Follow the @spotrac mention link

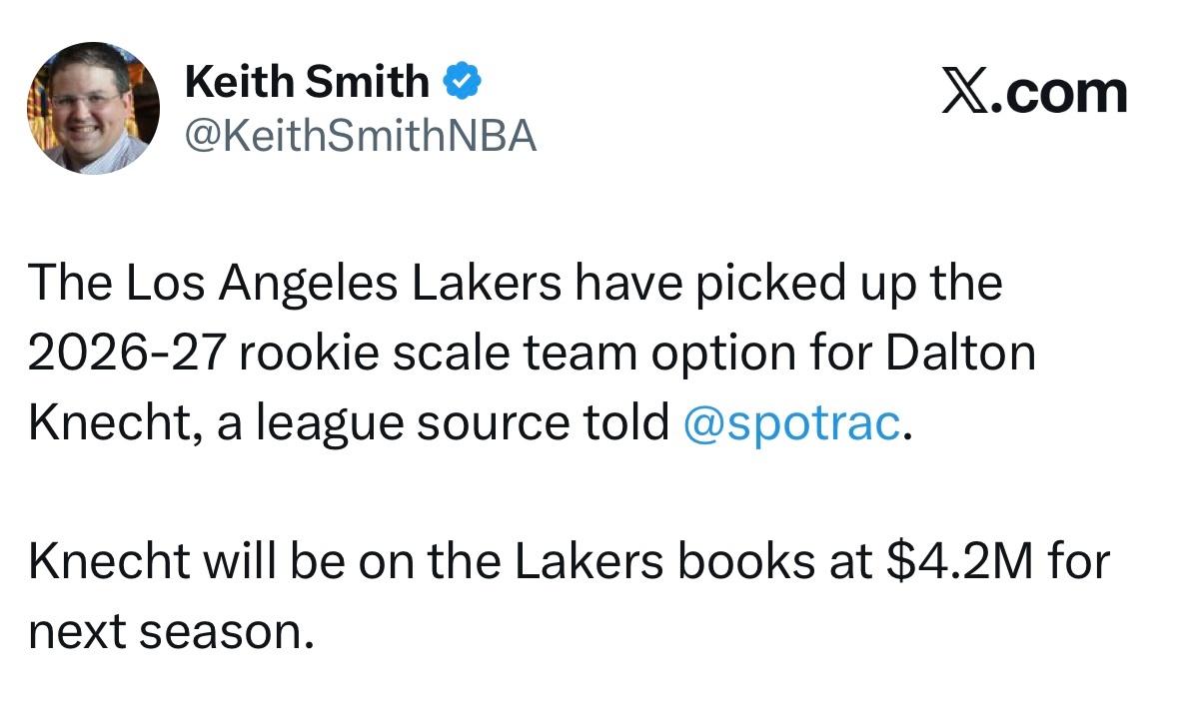click(792, 423)
